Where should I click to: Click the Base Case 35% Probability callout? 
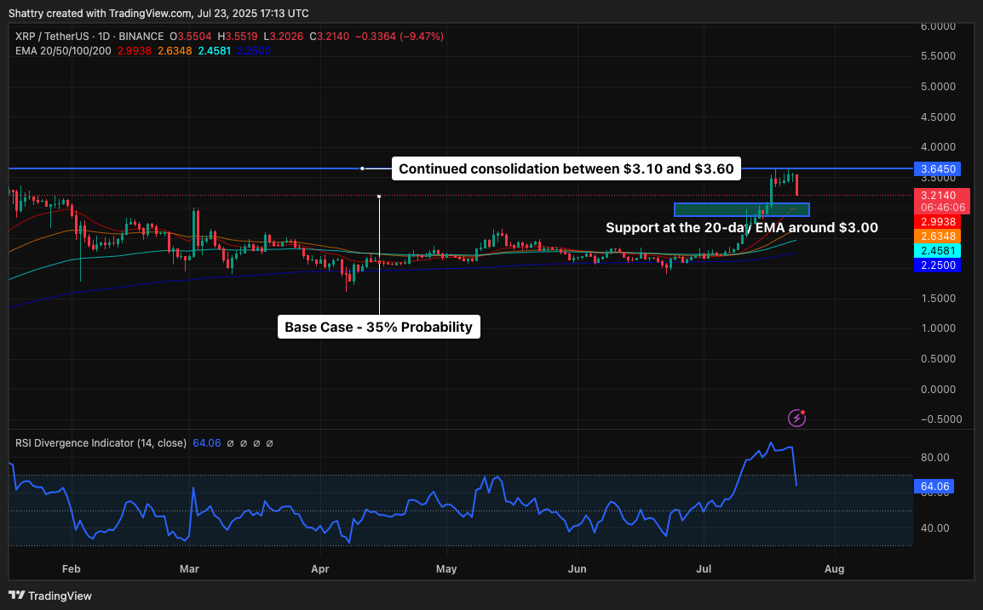[x=378, y=327]
